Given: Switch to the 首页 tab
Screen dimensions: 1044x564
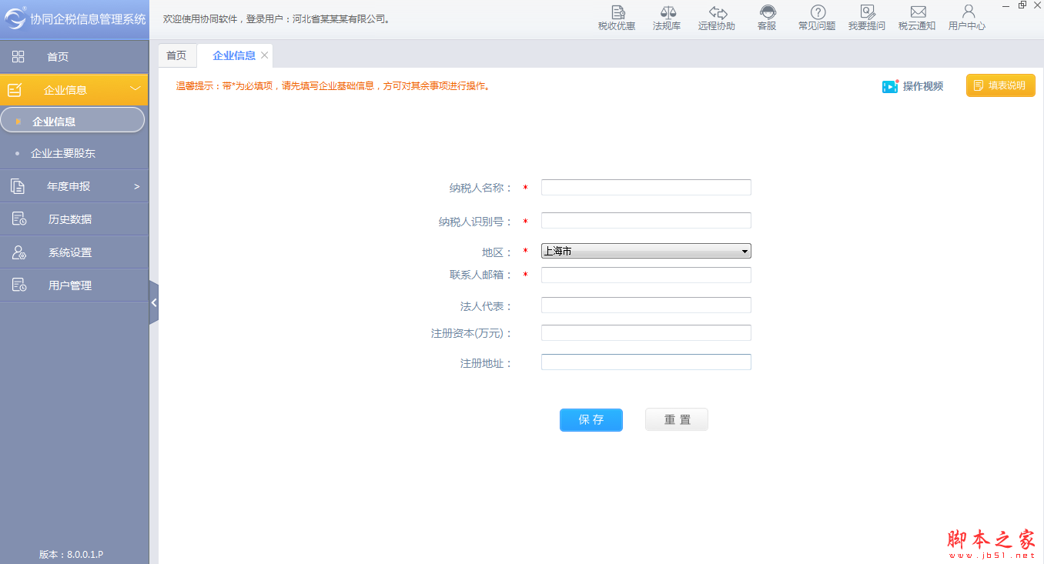Looking at the screenshot, I should (x=176, y=55).
